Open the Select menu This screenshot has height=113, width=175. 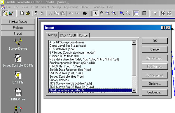pos(45,7)
